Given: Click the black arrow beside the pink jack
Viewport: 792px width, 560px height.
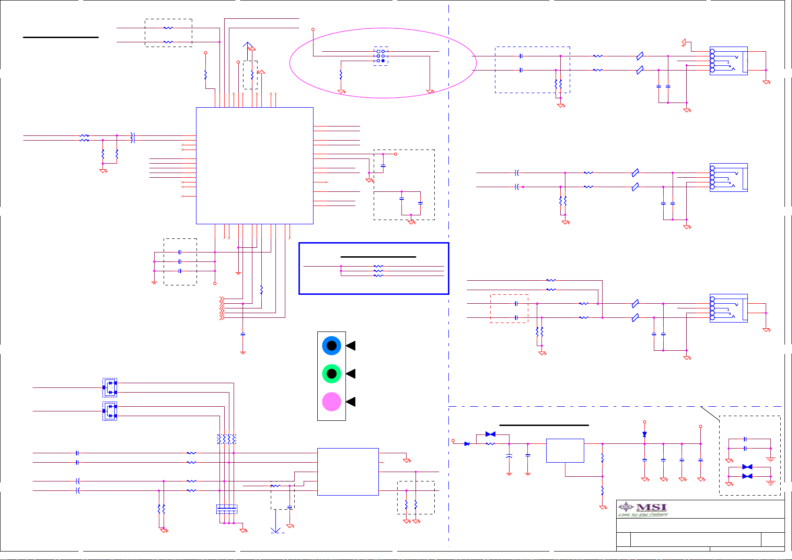Looking at the screenshot, I should [351, 402].
